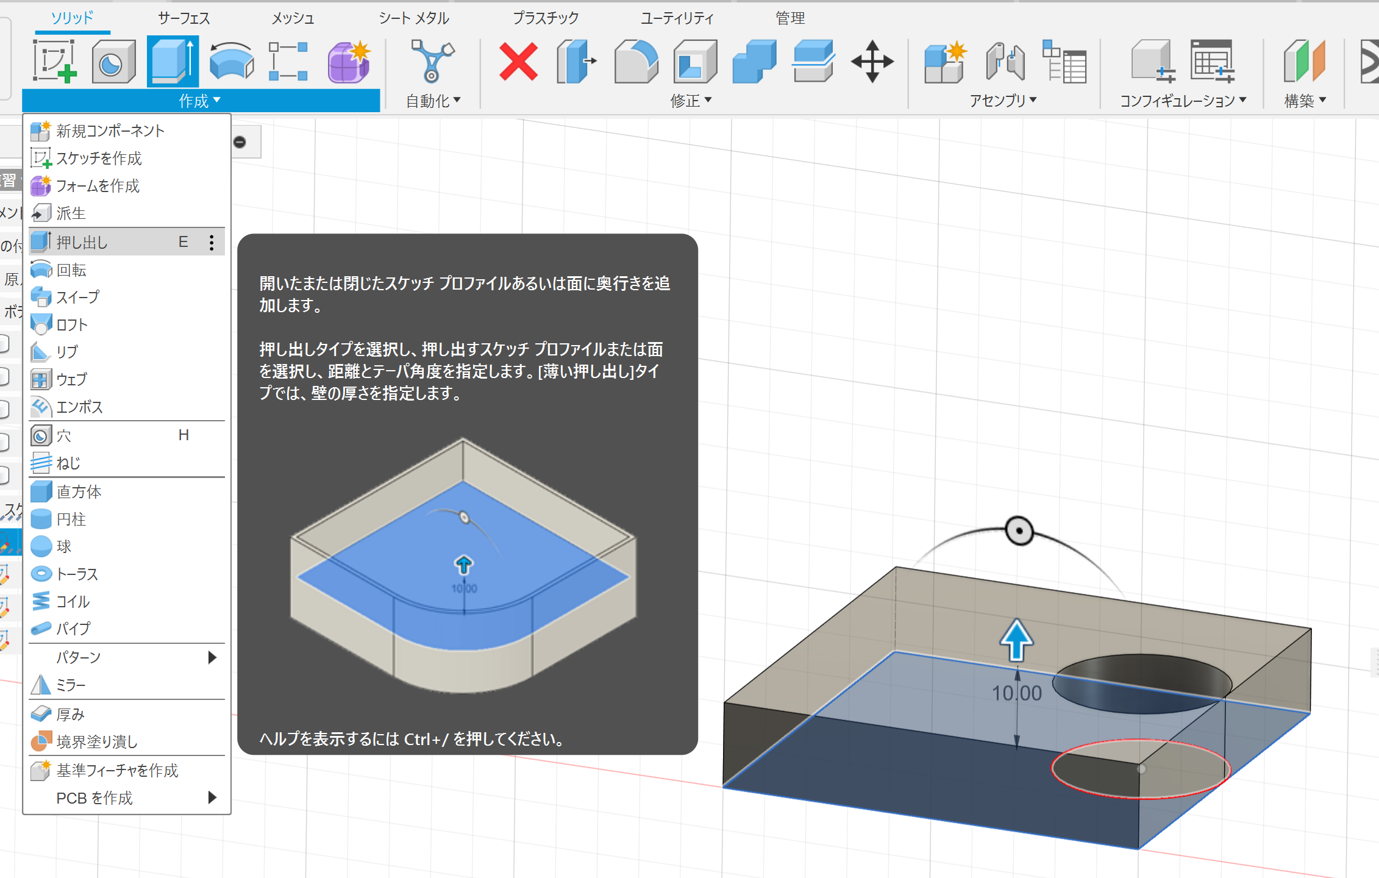Expand the 構築 dropdown menu
1379x878 pixels.
point(1305,101)
